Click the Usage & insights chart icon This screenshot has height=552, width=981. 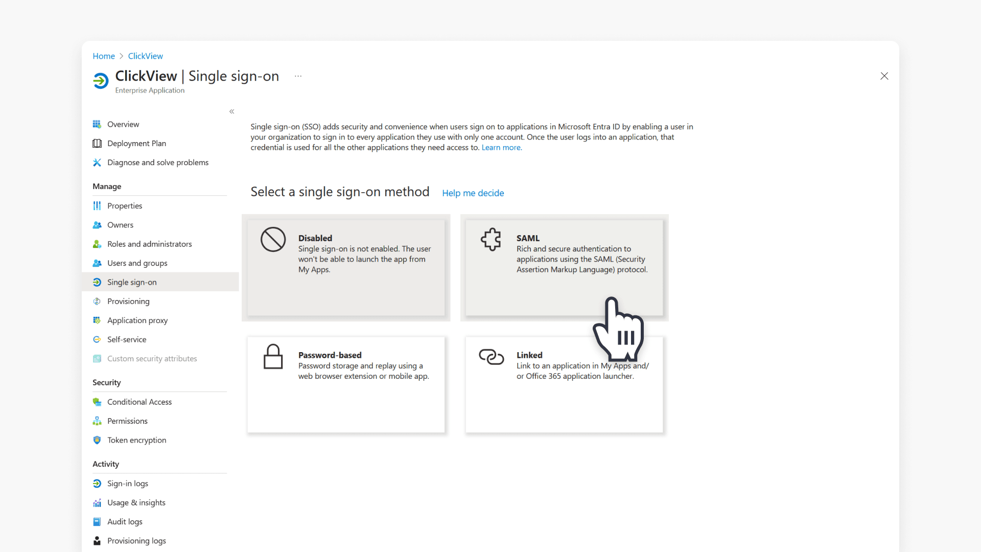(x=97, y=503)
